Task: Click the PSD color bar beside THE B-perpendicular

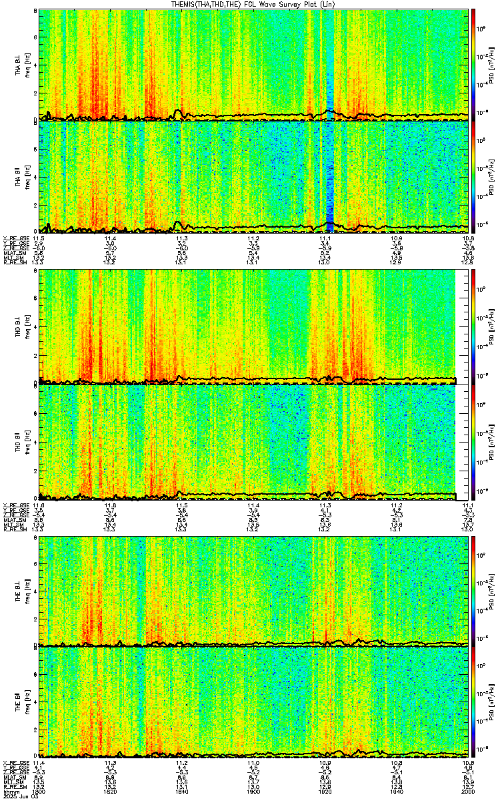Action: pos(473,591)
